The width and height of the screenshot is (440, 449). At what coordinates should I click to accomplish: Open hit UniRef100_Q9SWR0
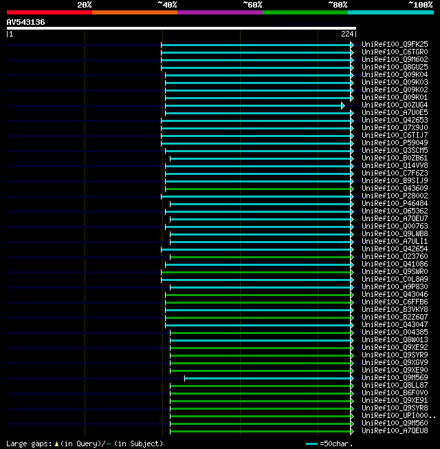[x=395, y=272]
